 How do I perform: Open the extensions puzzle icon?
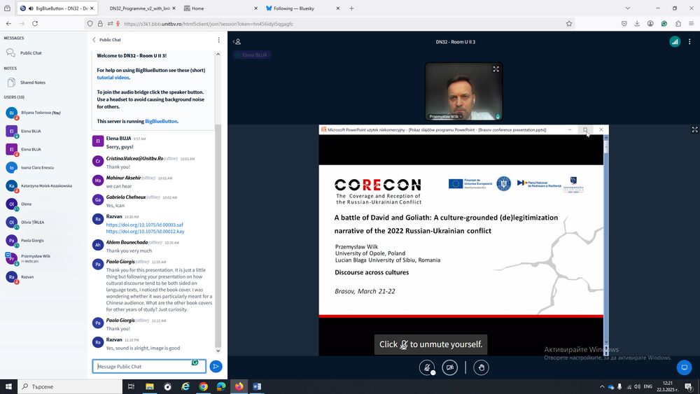tap(678, 24)
